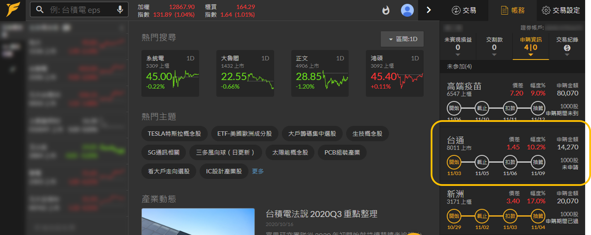
Task: Click 新洲 開始 step circle
Action: [454, 216]
